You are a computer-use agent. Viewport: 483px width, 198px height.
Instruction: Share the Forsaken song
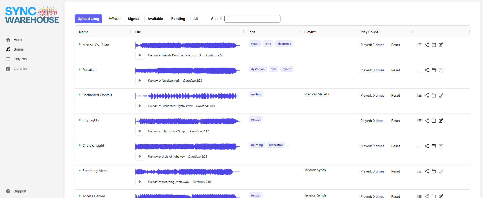pos(427,70)
